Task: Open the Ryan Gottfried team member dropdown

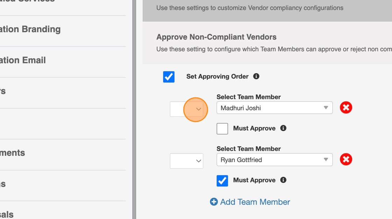Action: pyautogui.click(x=274, y=160)
